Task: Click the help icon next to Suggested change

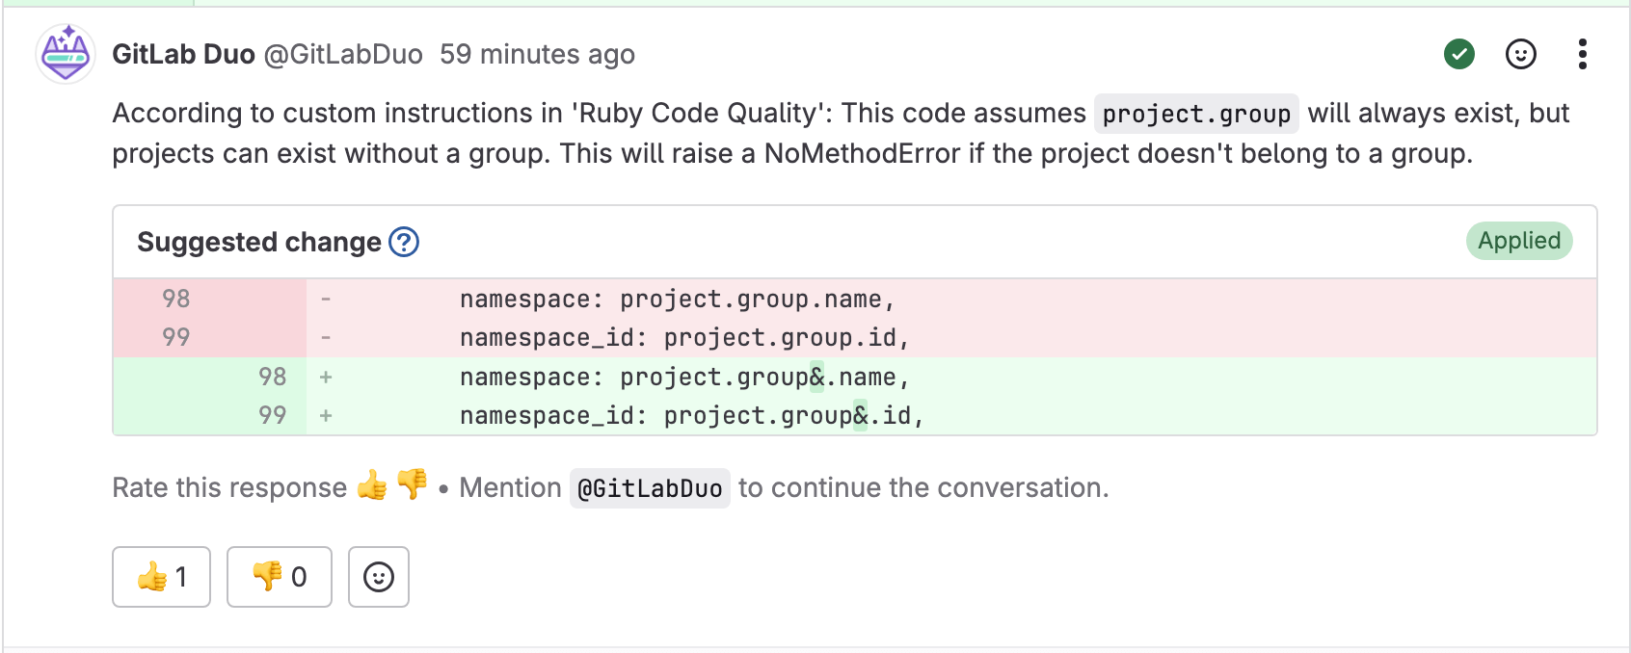Action: [x=404, y=243]
